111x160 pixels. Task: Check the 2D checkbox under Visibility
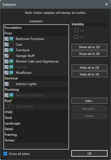[76, 30]
